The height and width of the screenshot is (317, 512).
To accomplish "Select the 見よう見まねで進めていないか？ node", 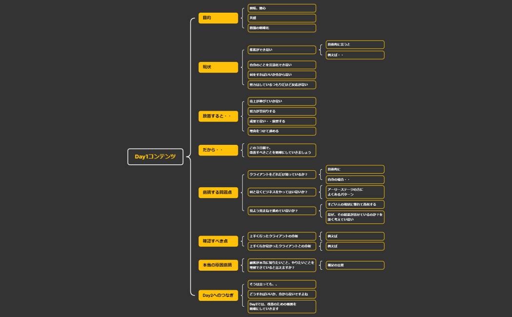I will (281, 211).
